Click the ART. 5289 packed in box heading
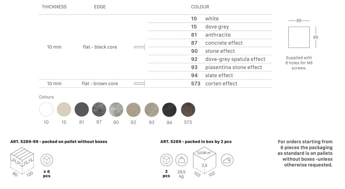345x189 pixels. tap(196, 142)
